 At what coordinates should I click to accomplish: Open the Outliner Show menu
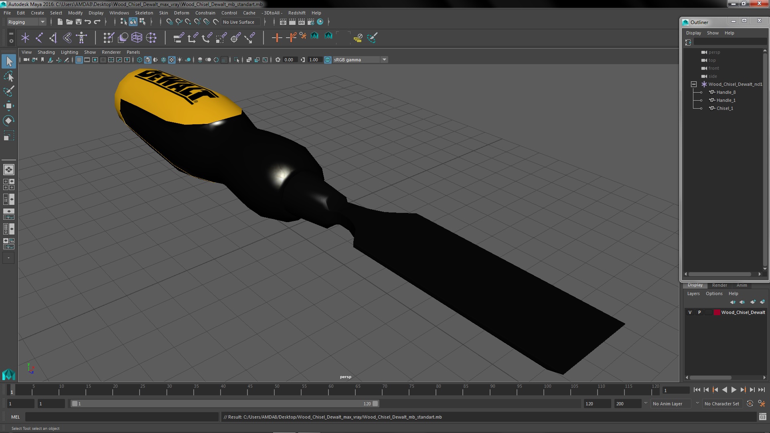[x=713, y=33]
